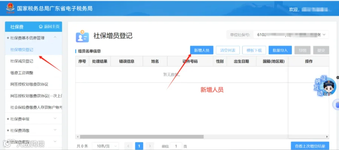The width and height of the screenshot is (339, 150).
Task: Click the 增员名单信息 section label
Action: [x=89, y=51]
